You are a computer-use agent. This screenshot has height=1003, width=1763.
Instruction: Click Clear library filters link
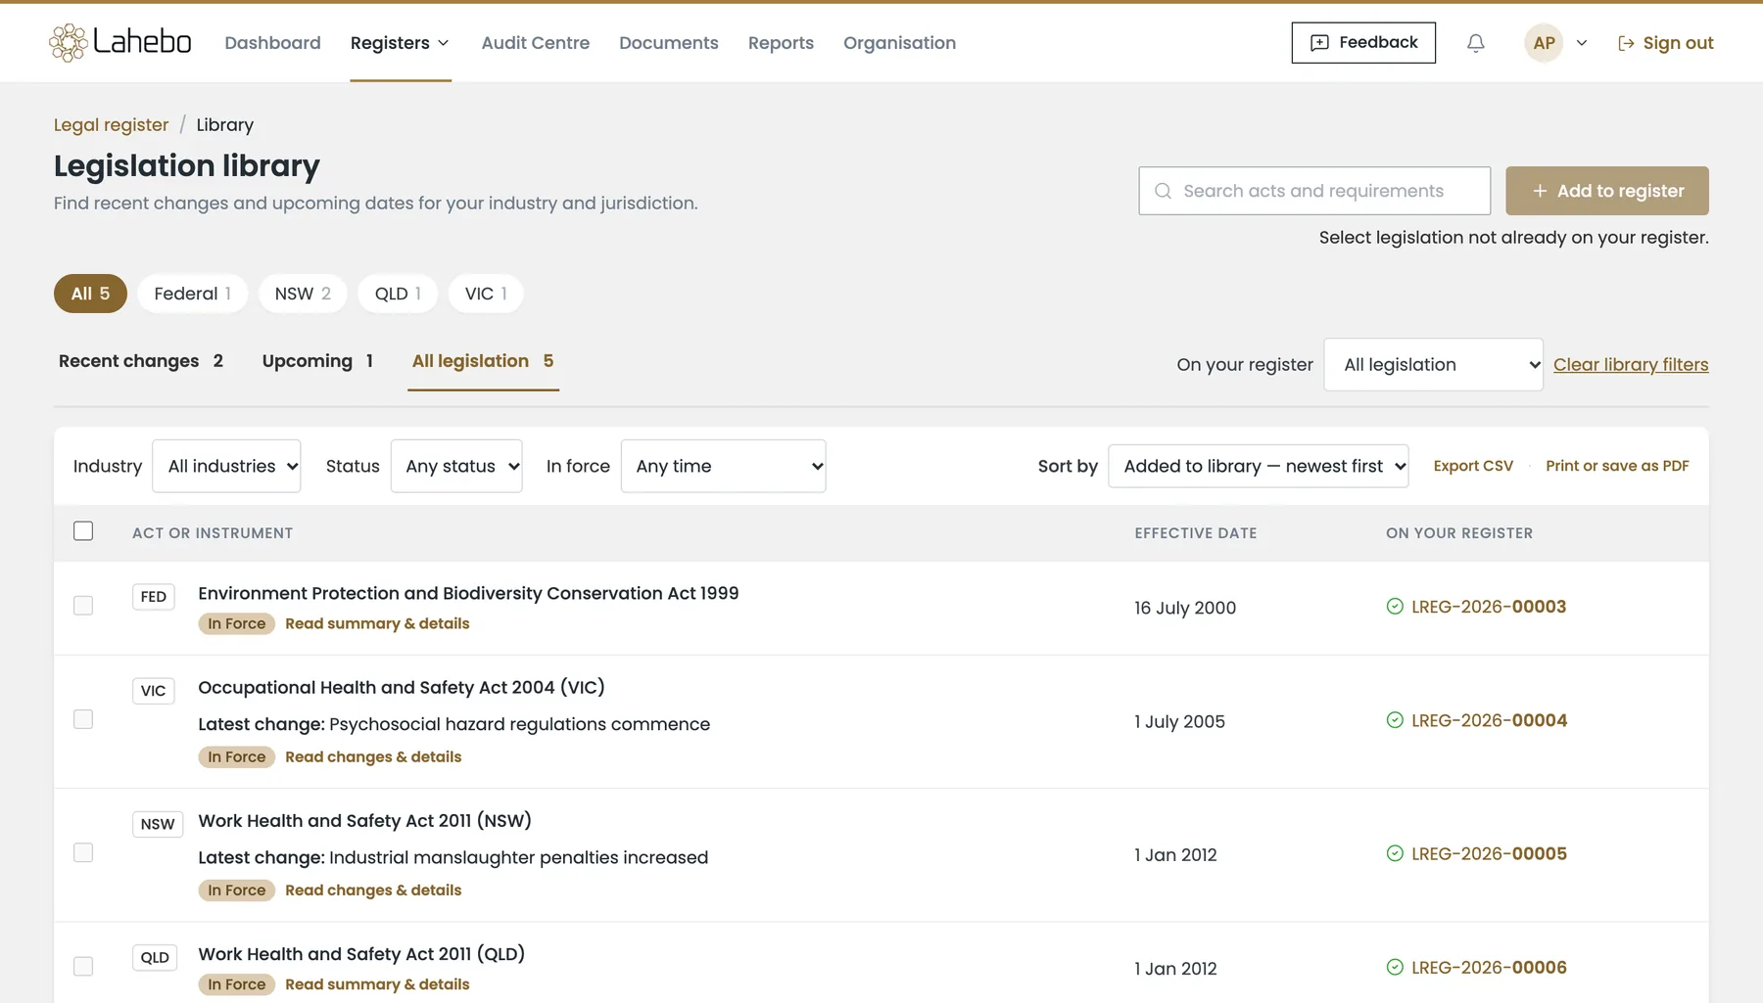point(1631,365)
